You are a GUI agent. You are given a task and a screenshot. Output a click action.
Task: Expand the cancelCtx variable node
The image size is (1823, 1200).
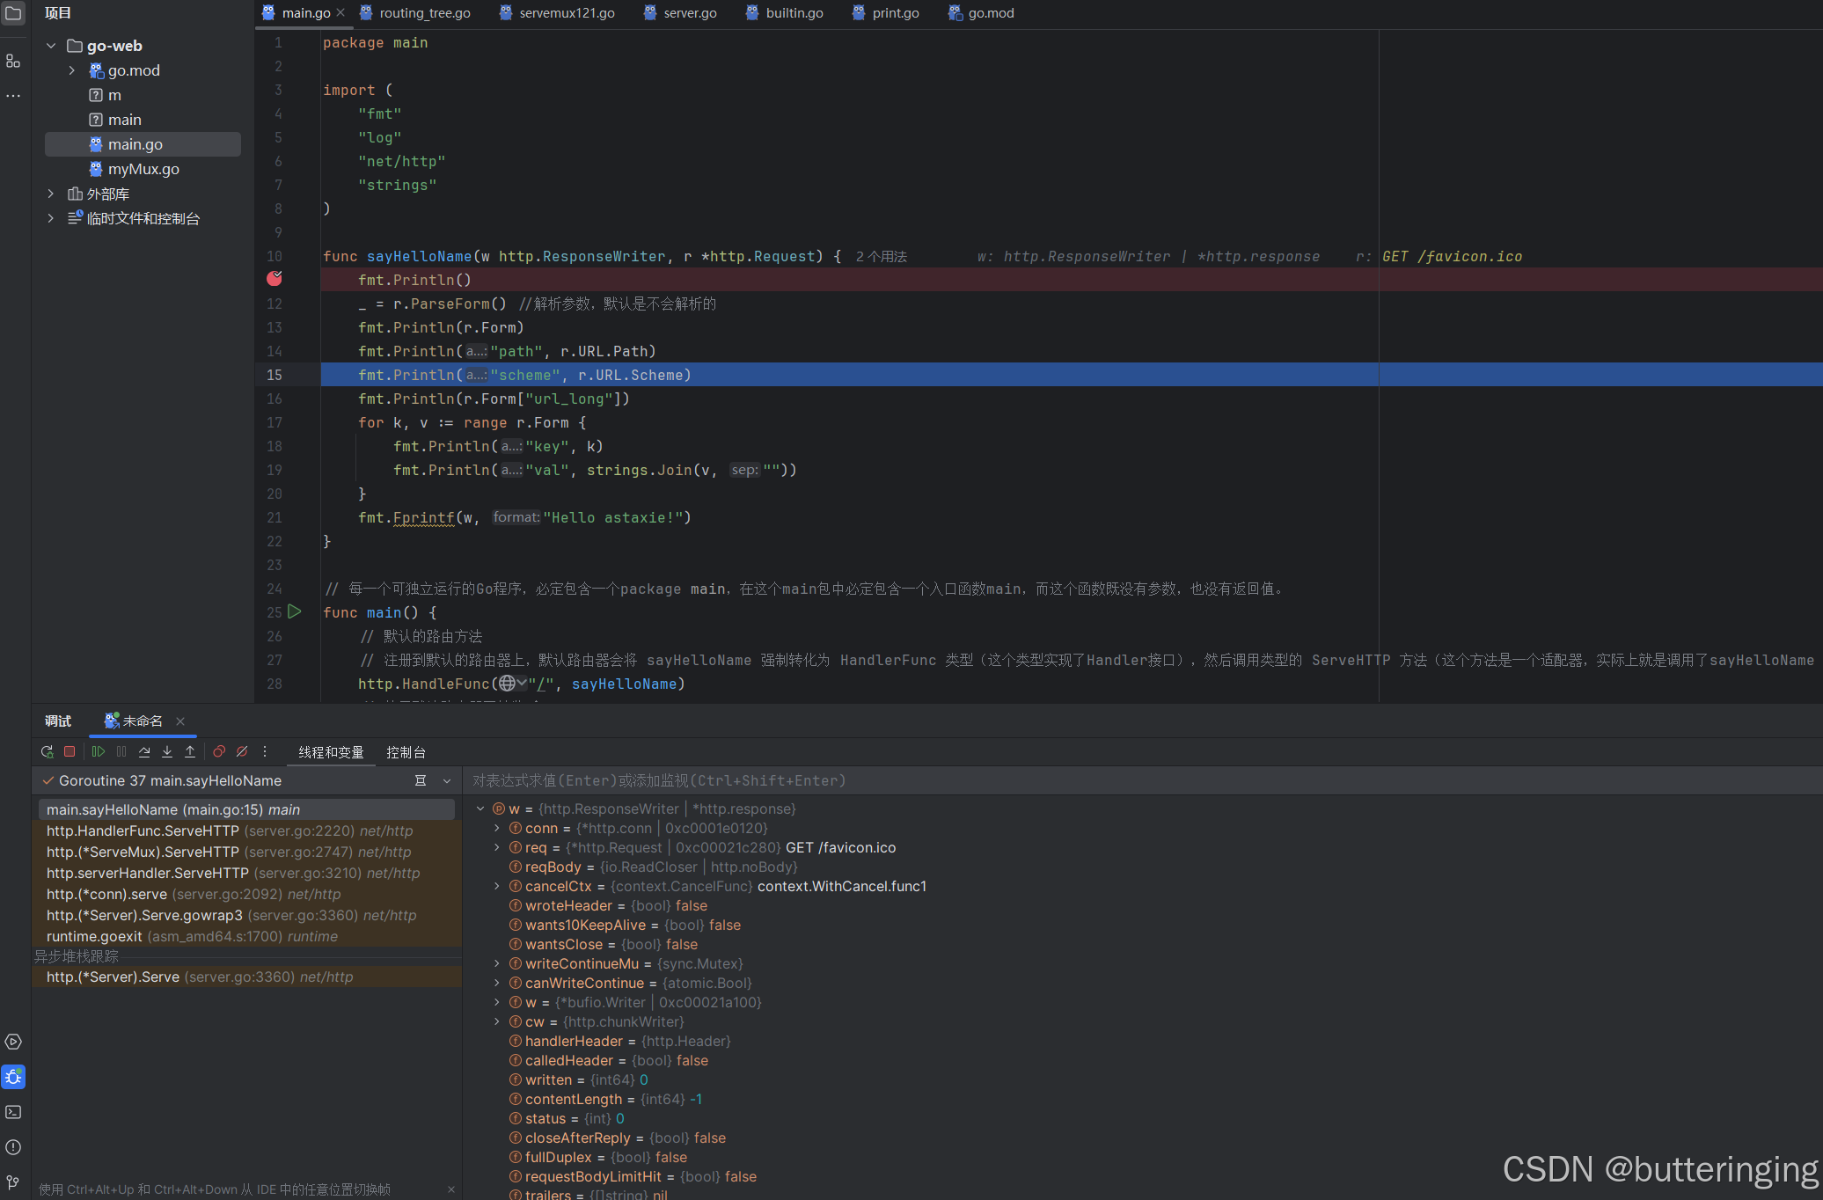[497, 886]
